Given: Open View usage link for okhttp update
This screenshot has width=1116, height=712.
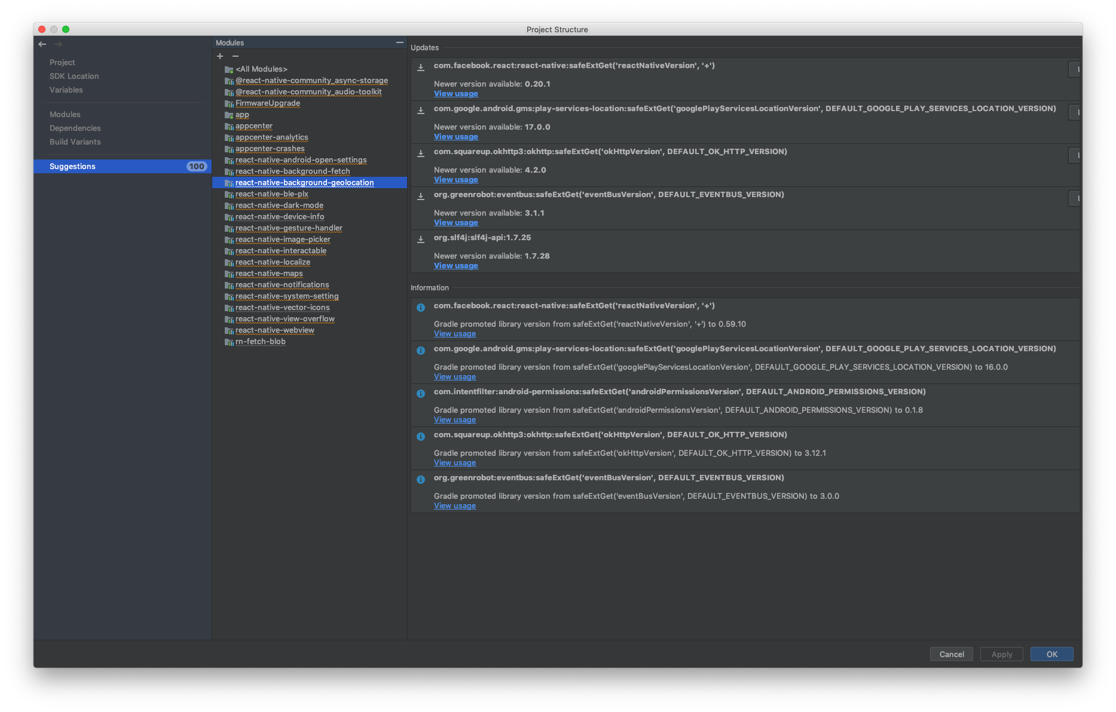Looking at the screenshot, I should pyautogui.click(x=455, y=179).
